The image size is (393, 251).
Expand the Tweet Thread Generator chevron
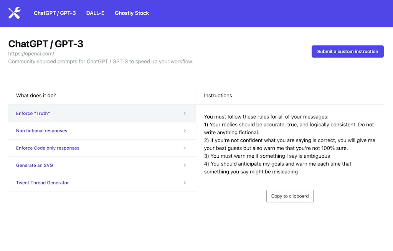tap(185, 183)
